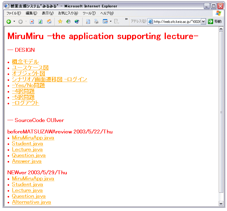Expand the toolbar overflow chevron
This screenshot has width=227, height=211.
pos(126,19)
